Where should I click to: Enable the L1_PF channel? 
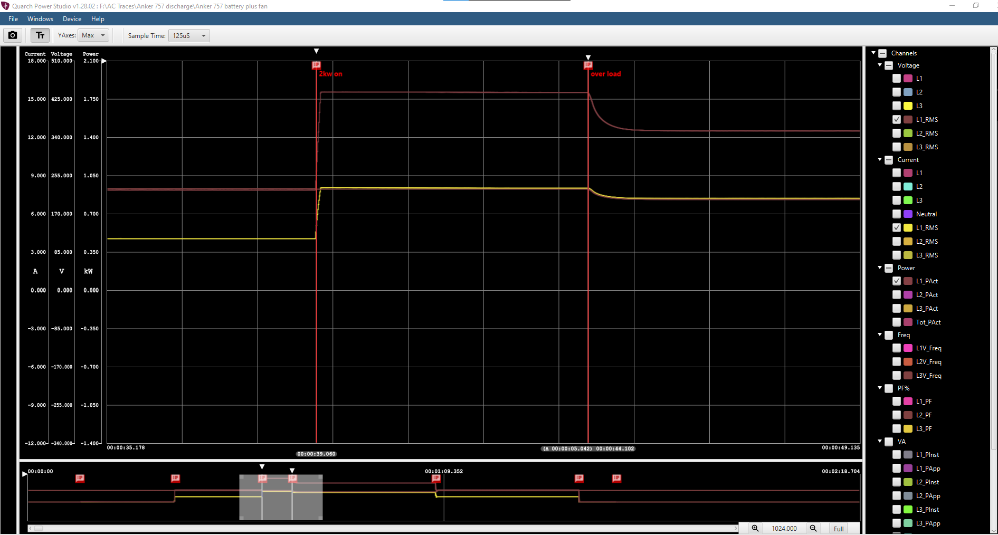coord(897,401)
